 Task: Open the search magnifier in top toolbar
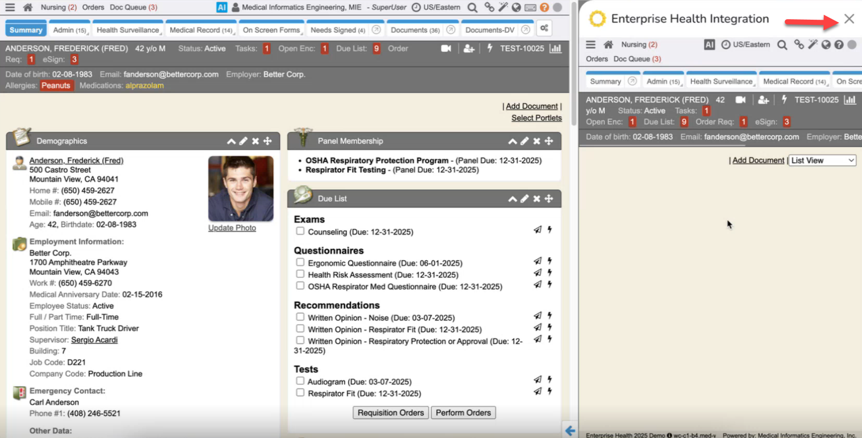click(x=472, y=7)
